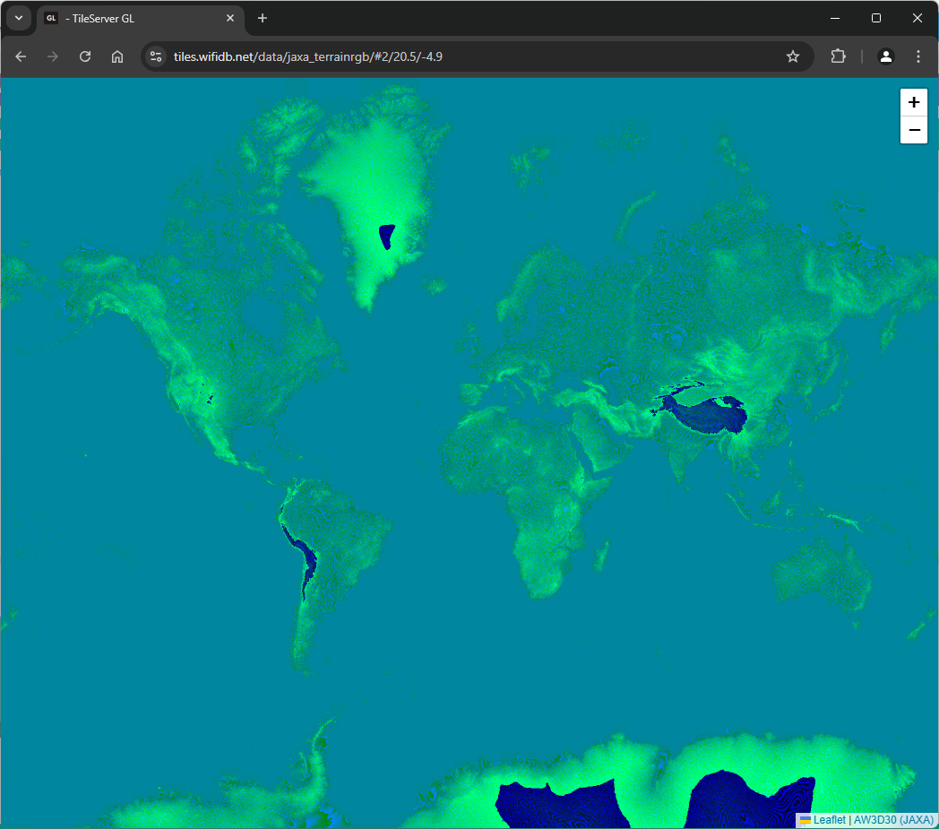Close the TileServer GL tab
939x829 pixels.
coord(230,18)
